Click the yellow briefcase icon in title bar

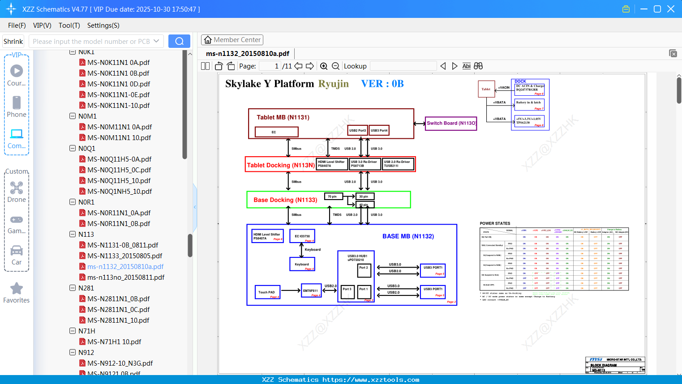click(626, 9)
